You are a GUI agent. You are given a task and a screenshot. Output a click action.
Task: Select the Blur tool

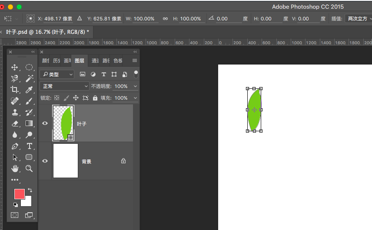click(15, 135)
